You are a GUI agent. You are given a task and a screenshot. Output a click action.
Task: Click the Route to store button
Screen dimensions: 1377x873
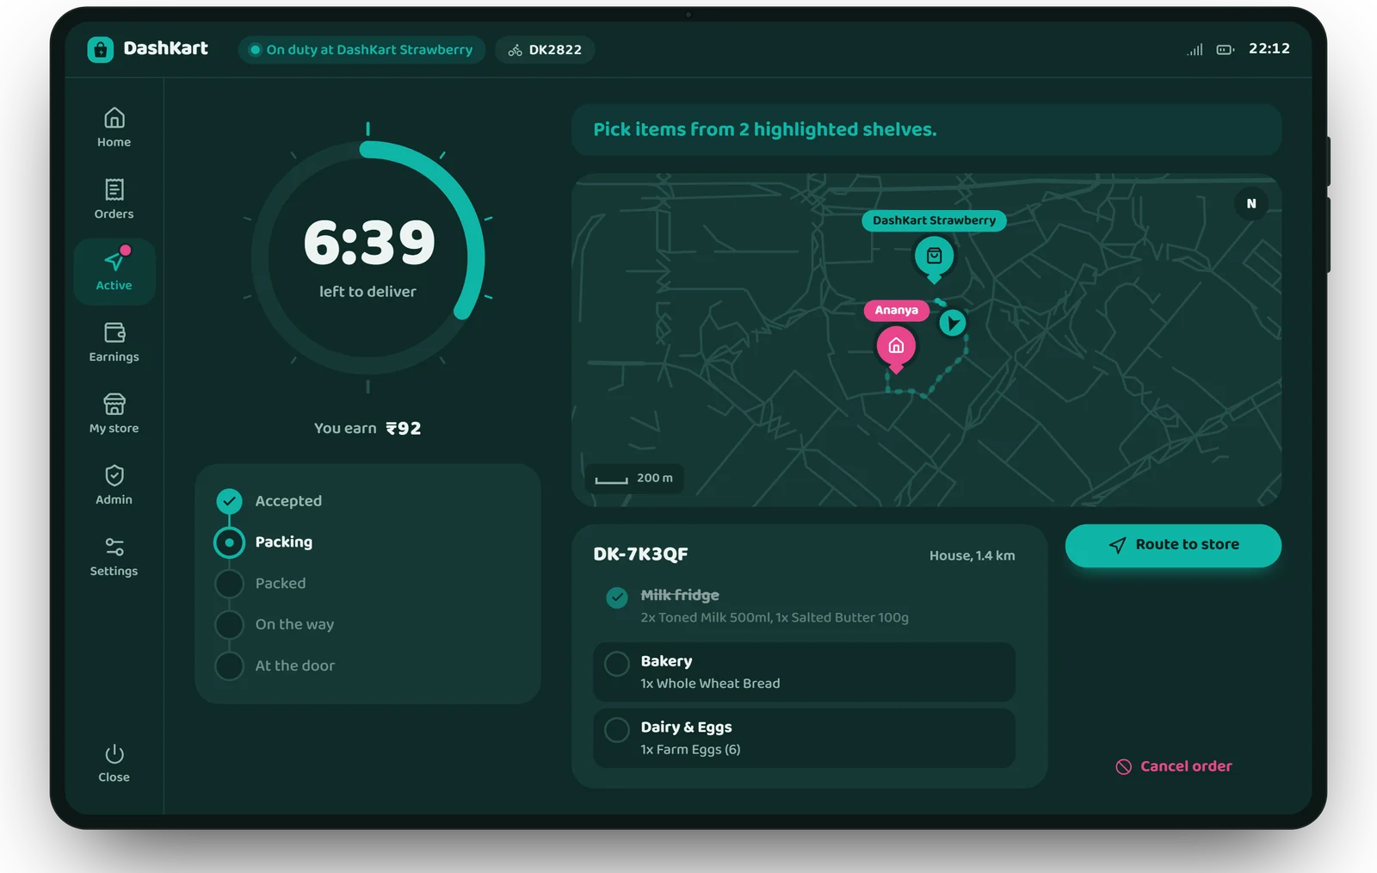[x=1173, y=545]
